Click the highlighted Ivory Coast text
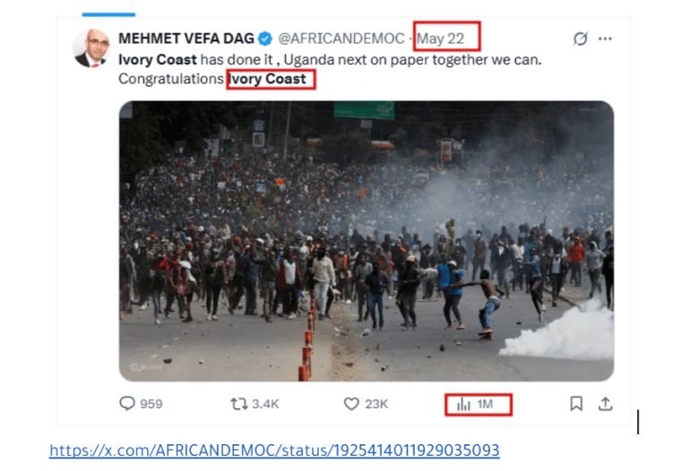Image resolution: width=690 pixels, height=471 pixels. pyautogui.click(x=267, y=79)
